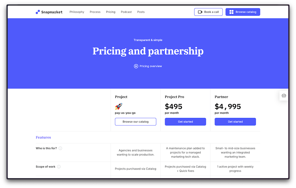The width and height of the screenshot is (296, 188).
Task: Click the Book a call button
Action: click(208, 12)
